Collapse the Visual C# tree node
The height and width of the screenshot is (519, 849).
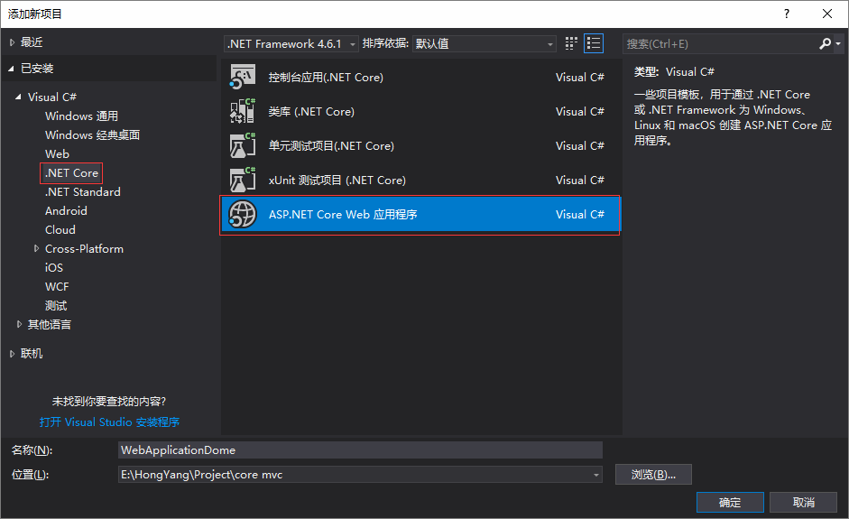(18, 97)
